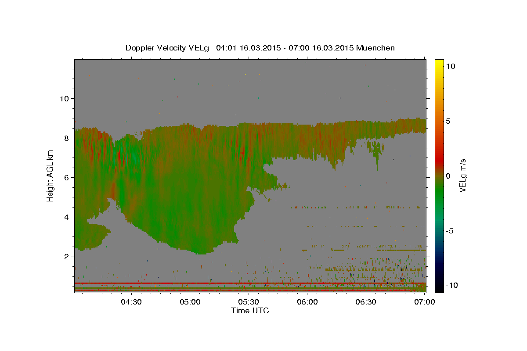Click the 'VELg m/s' colorbar label
This screenshot has height=351, width=527.
point(462,175)
